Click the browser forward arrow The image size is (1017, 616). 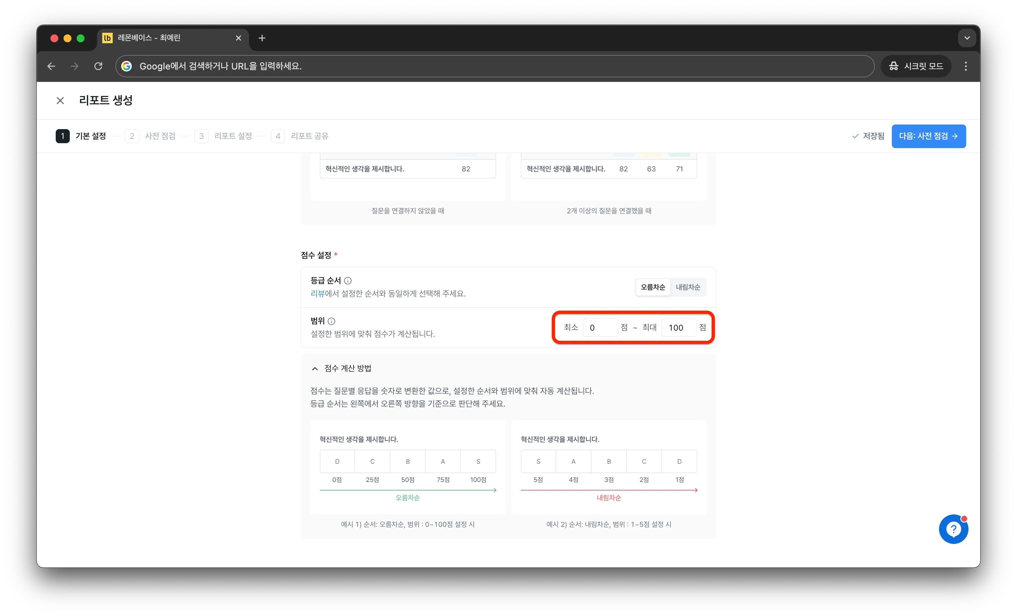[x=75, y=66]
